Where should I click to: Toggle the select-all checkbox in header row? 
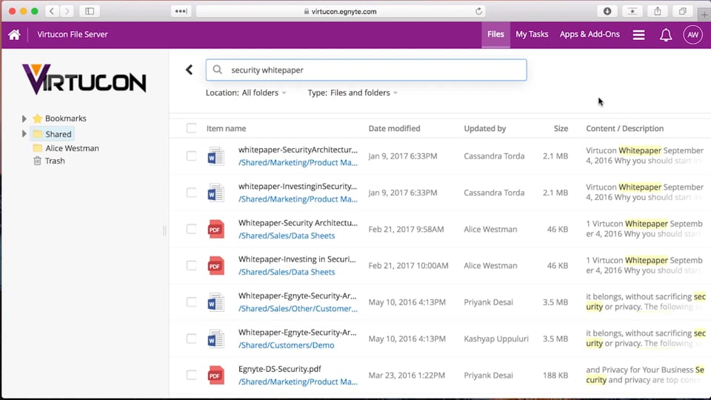pyautogui.click(x=192, y=128)
